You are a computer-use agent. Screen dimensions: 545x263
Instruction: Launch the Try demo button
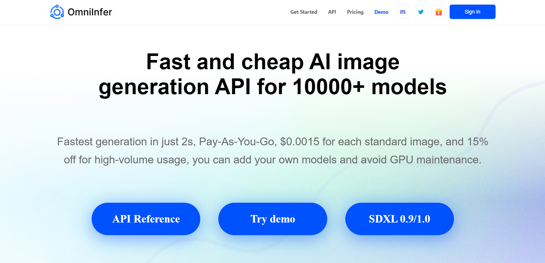(272, 219)
